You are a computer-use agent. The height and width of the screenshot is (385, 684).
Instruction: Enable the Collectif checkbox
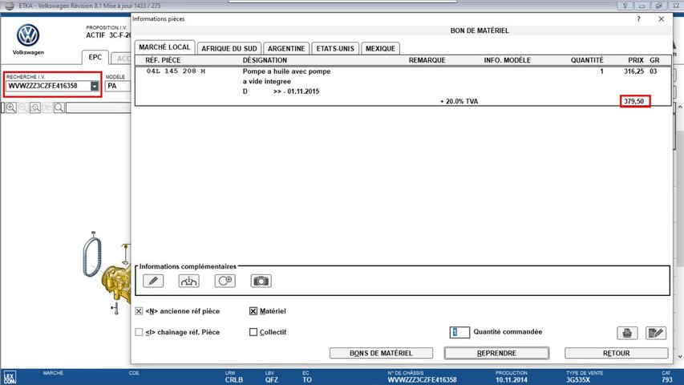(253, 332)
